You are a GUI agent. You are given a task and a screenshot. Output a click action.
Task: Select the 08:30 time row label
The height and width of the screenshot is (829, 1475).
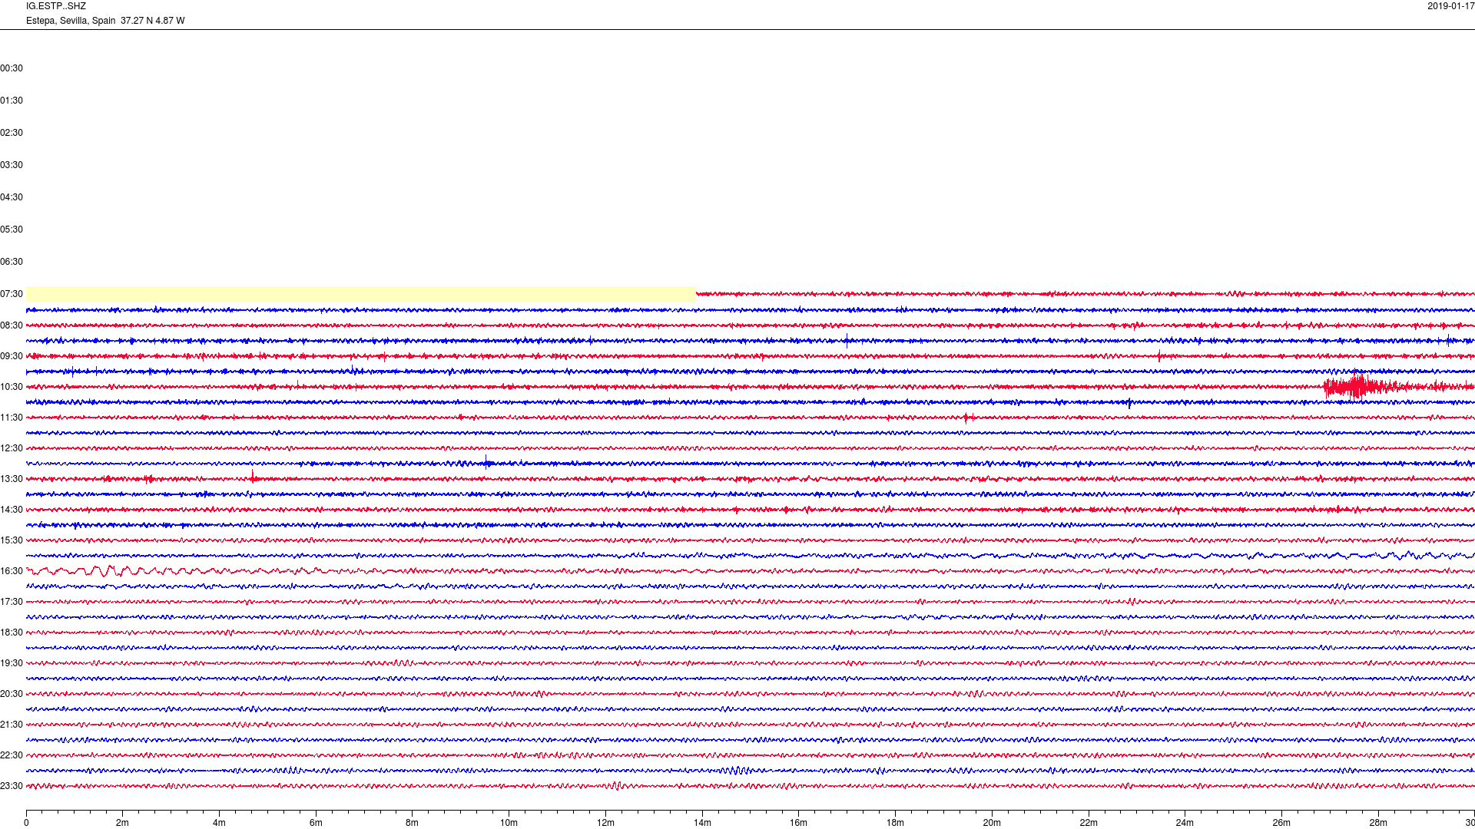click(12, 325)
